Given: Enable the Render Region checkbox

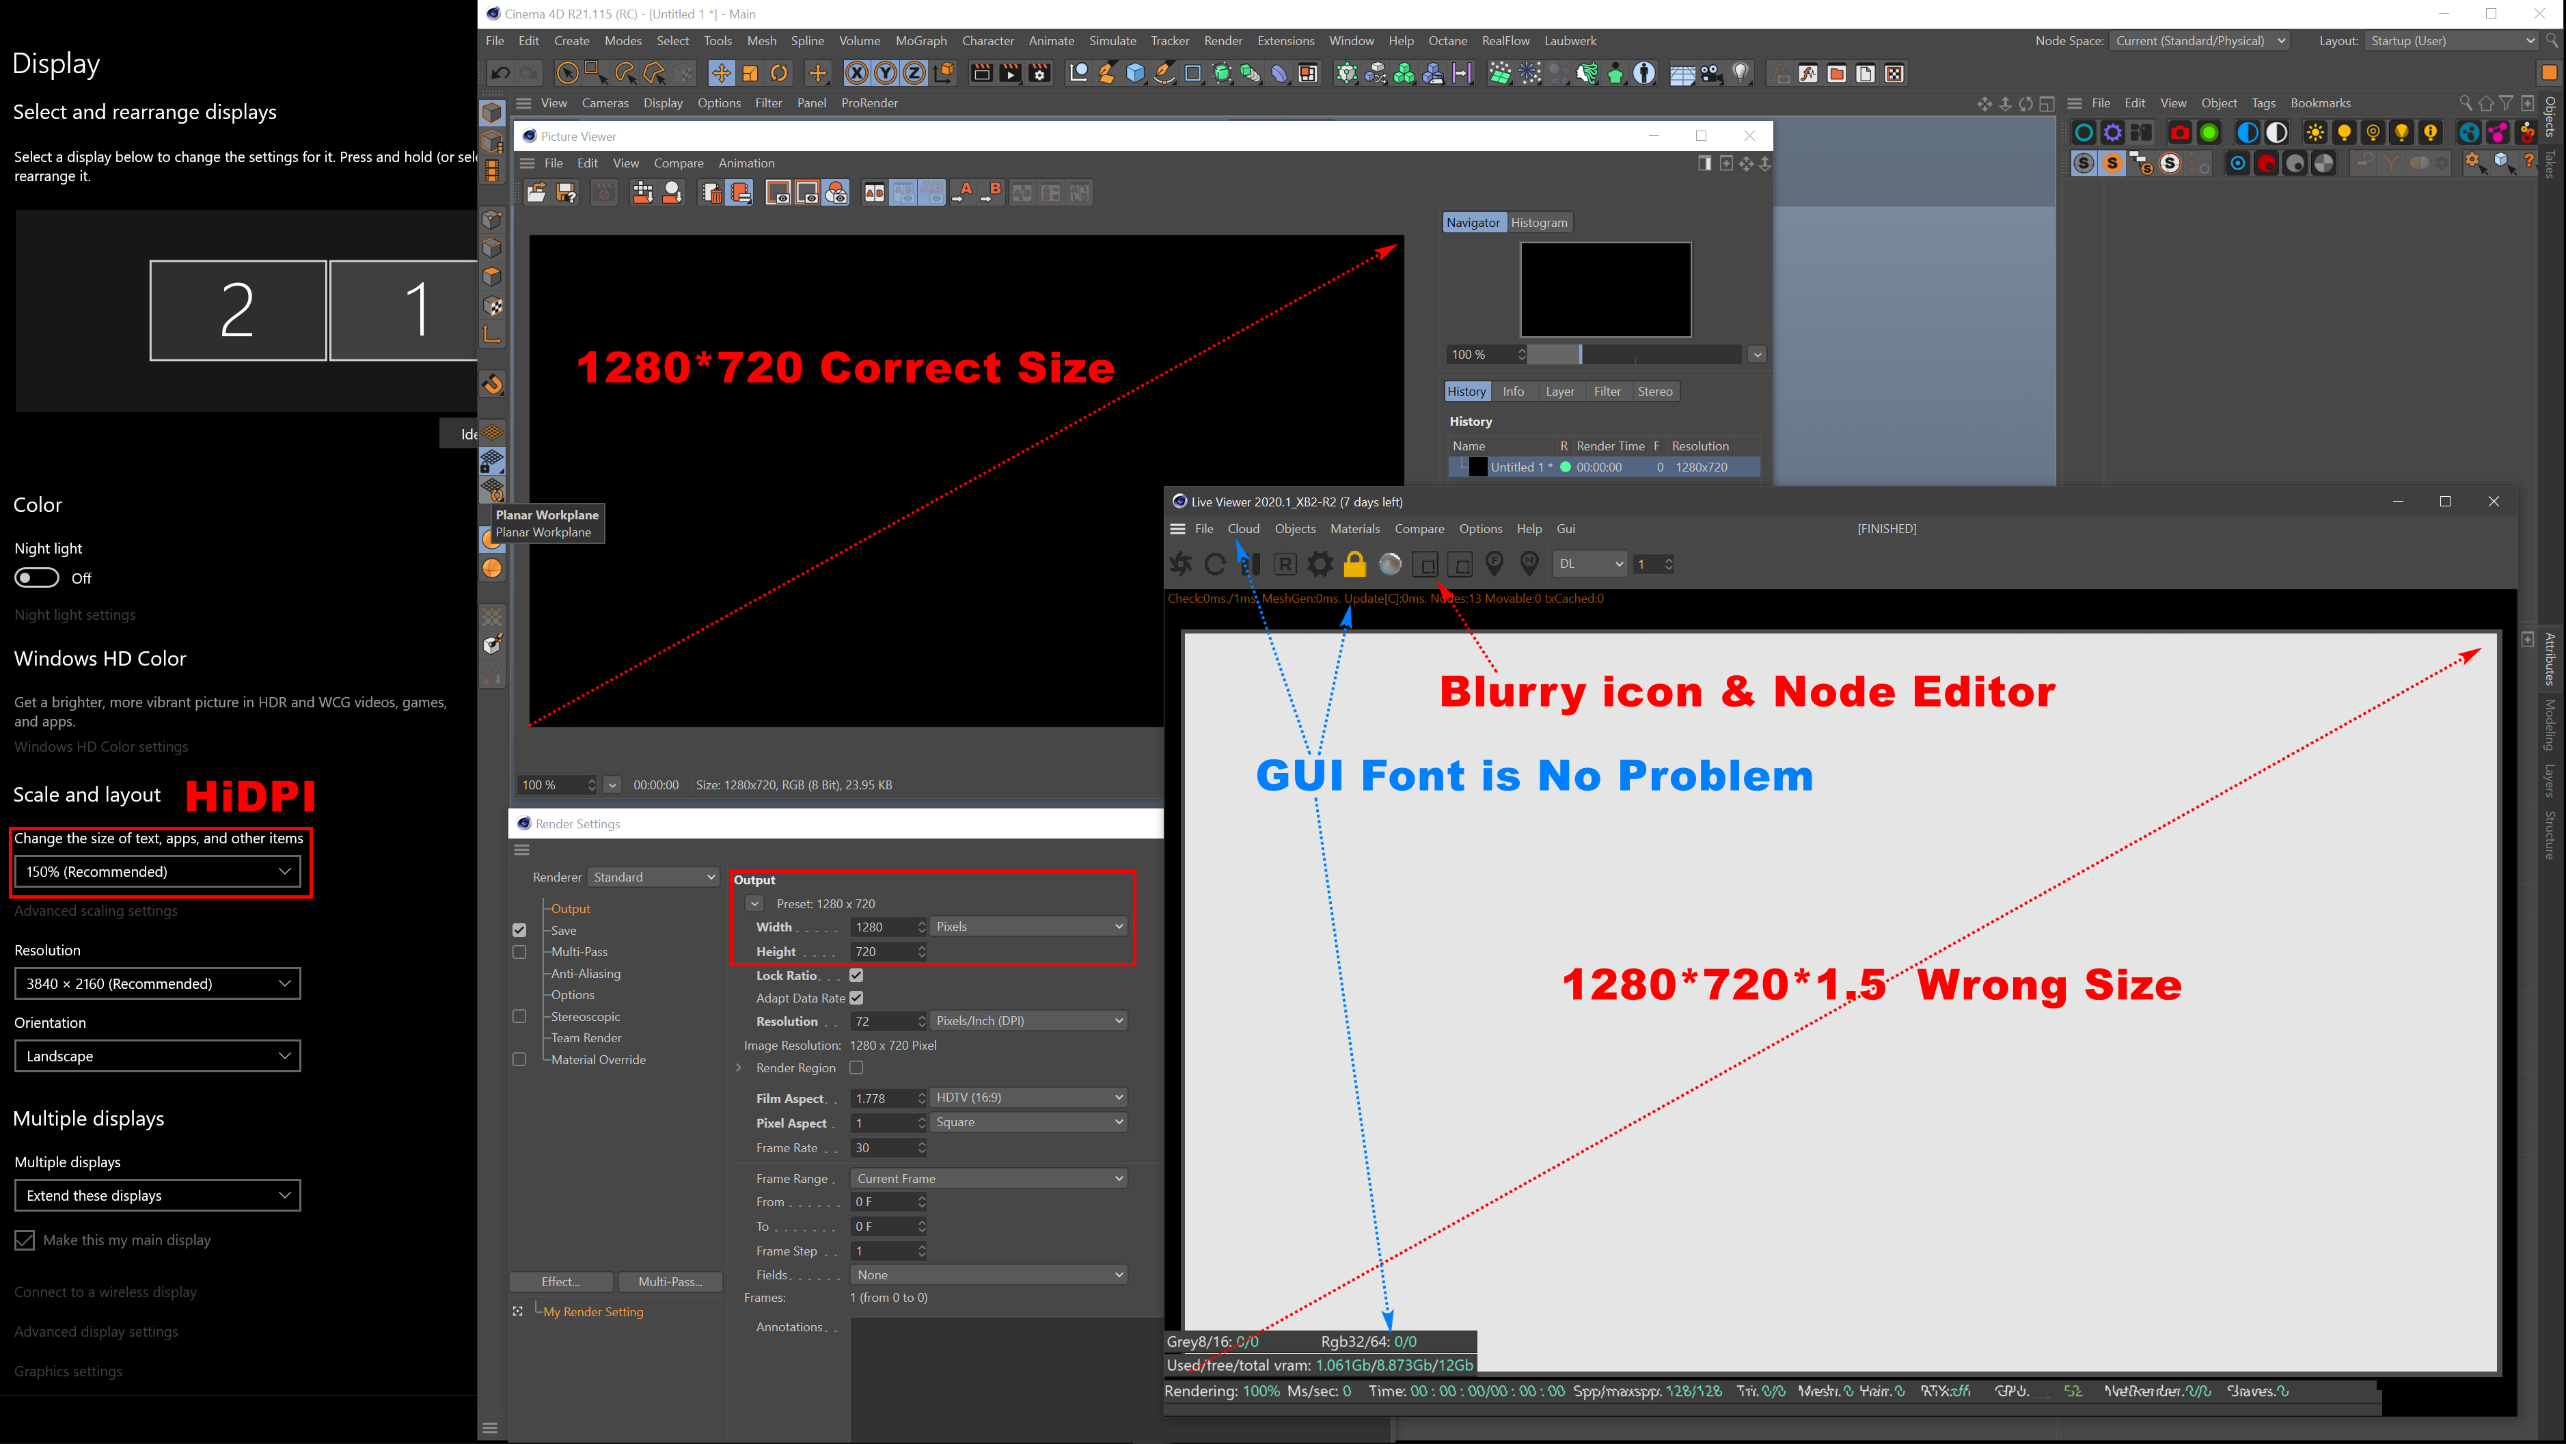Looking at the screenshot, I should click(856, 1067).
